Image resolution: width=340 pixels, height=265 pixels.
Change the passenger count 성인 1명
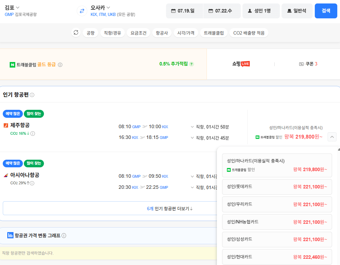[x=261, y=11]
